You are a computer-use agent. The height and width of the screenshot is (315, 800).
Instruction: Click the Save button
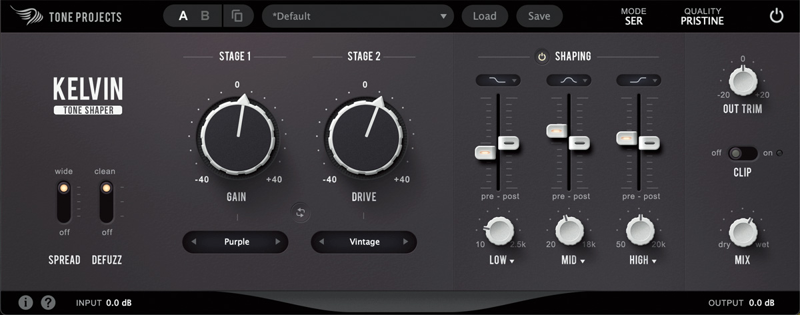539,16
